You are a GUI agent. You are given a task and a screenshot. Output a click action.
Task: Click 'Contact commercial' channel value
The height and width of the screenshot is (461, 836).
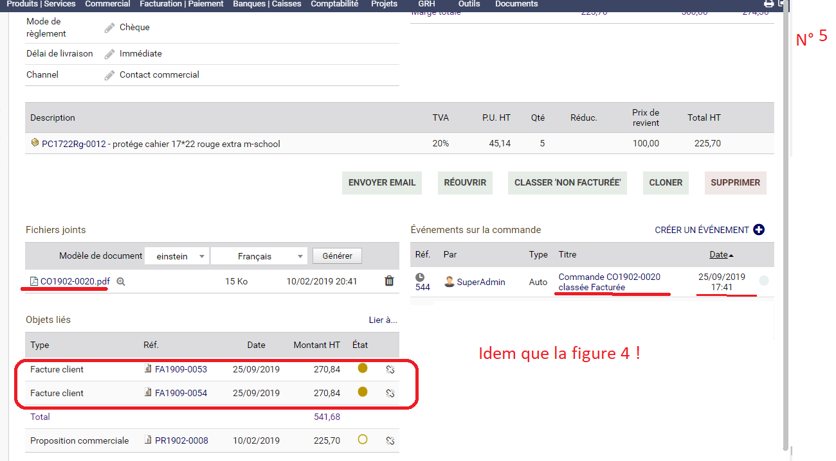159,74
